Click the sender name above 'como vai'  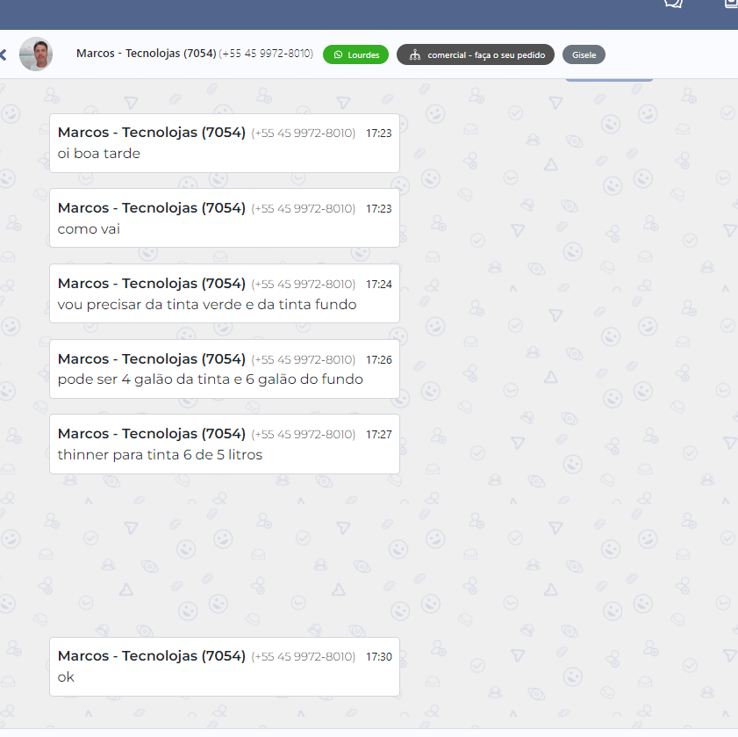tap(151, 208)
